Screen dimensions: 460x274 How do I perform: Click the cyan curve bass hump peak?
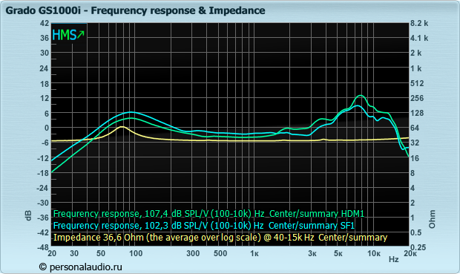[x=131, y=112]
